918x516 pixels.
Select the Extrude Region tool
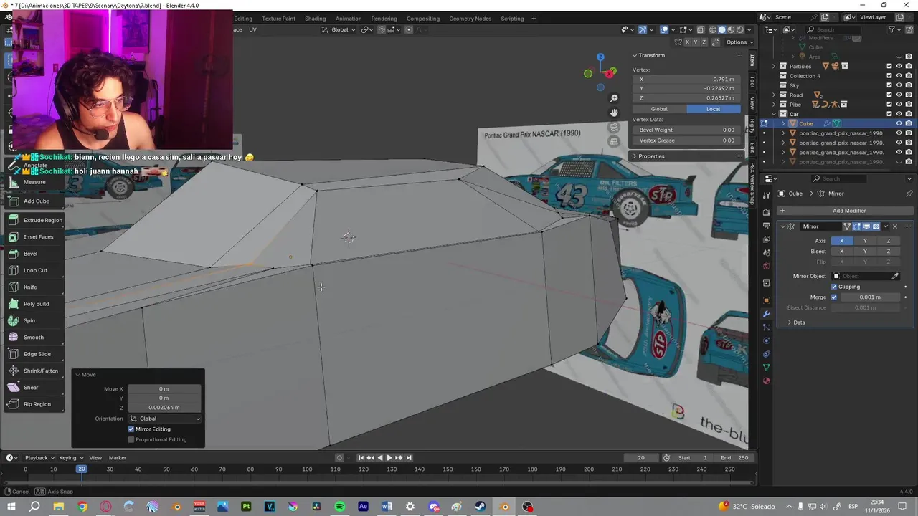(x=34, y=220)
